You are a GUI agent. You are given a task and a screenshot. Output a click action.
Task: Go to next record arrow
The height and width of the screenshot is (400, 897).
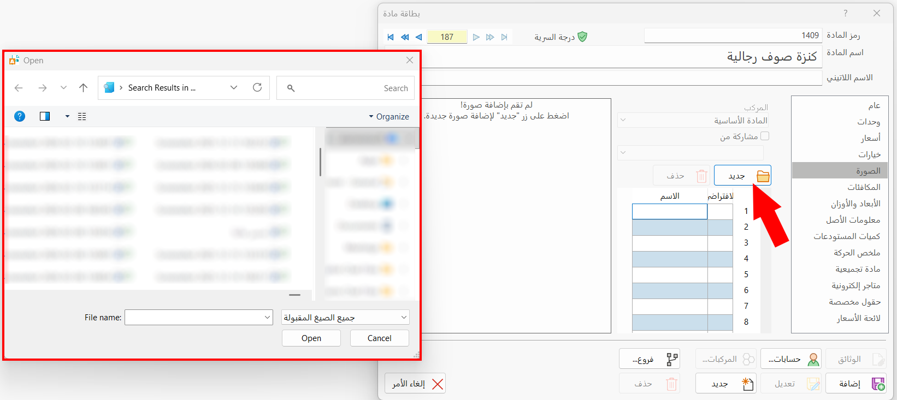click(x=476, y=37)
